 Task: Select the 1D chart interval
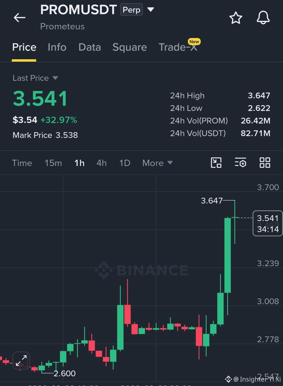pos(125,163)
